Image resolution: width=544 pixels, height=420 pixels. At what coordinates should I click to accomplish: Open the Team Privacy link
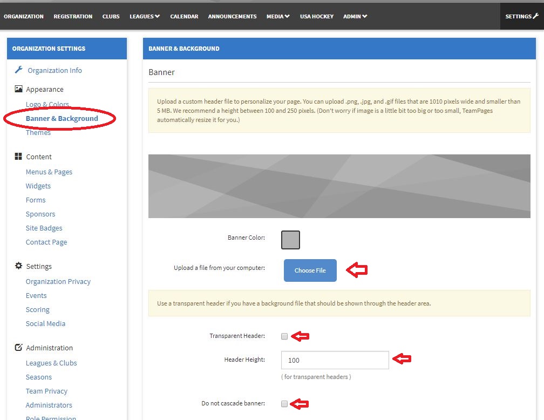(x=46, y=391)
